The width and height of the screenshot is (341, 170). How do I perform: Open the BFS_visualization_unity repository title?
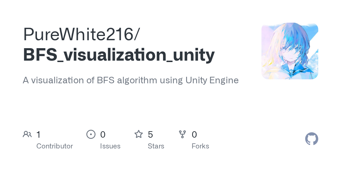(x=119, y=55)
